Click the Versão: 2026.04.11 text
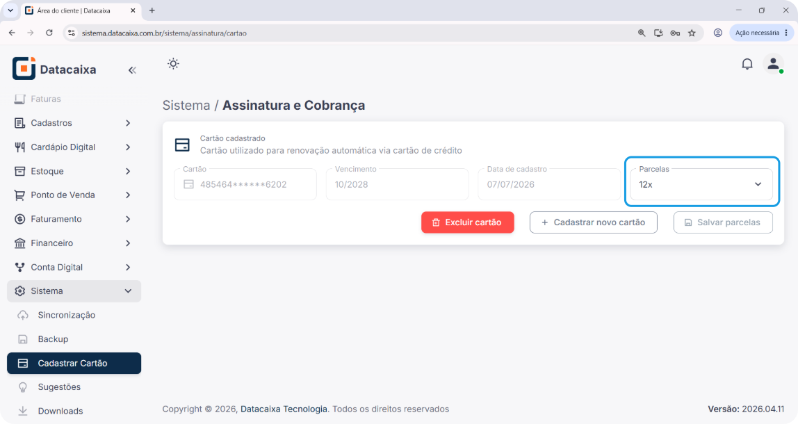Image resolution: width=798 pixels, height=424 pixels. pyautogui.click(x=746, y=409)
